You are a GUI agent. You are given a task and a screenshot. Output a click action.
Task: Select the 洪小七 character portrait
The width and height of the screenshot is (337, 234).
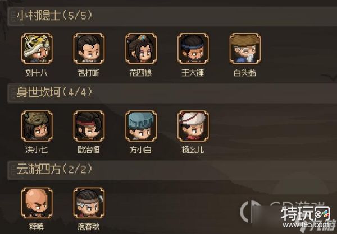(37, 126)
